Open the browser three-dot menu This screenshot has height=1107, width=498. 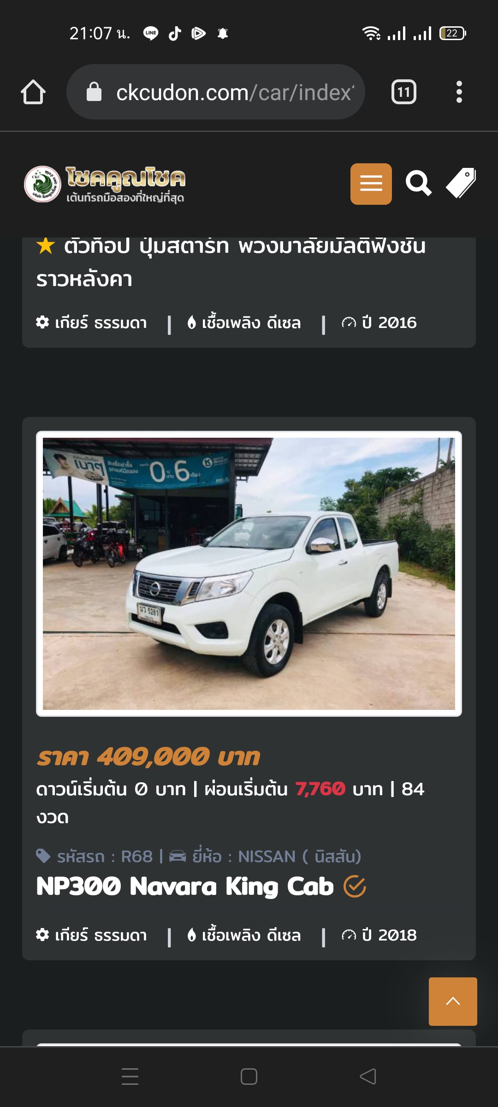point(459,92)
